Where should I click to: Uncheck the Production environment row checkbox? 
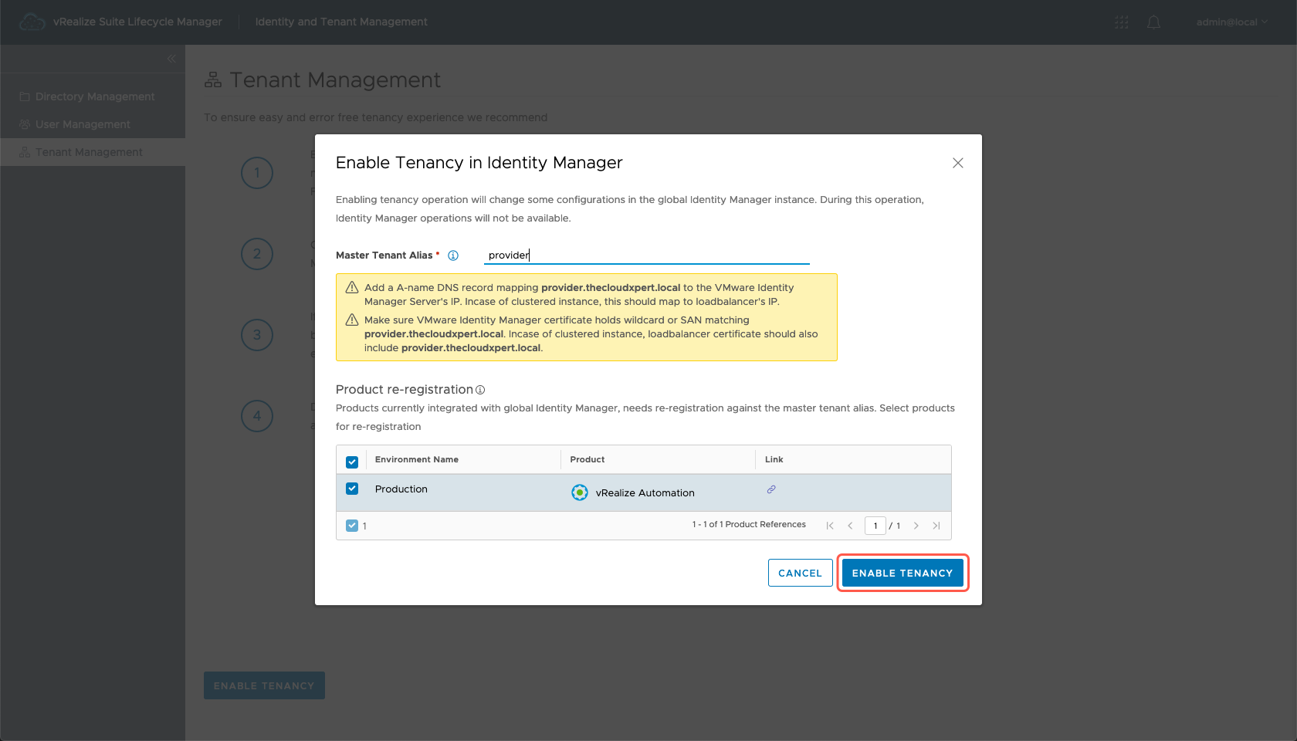[352, 489]
